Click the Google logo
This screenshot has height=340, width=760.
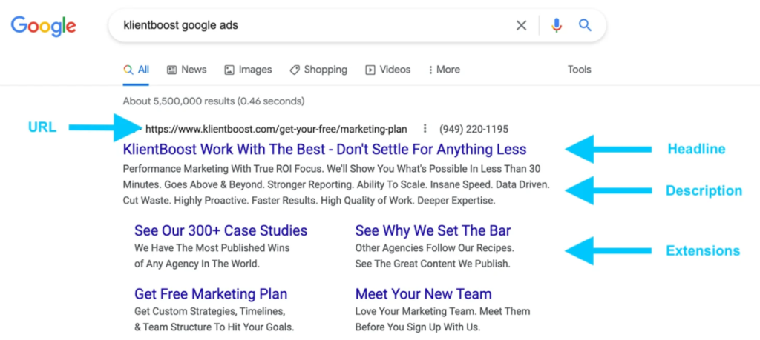pos(44,26)
